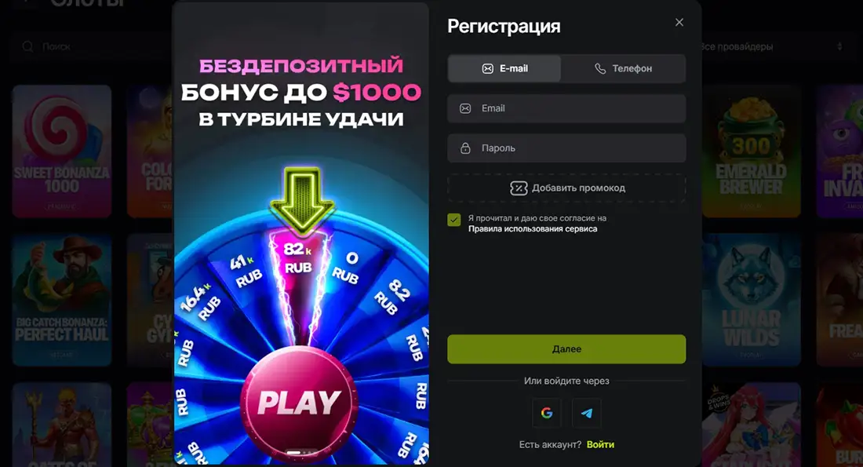This screenshot has width=863, height=467.
Task: Click the search magnifier icon
Action: [27, 47]
